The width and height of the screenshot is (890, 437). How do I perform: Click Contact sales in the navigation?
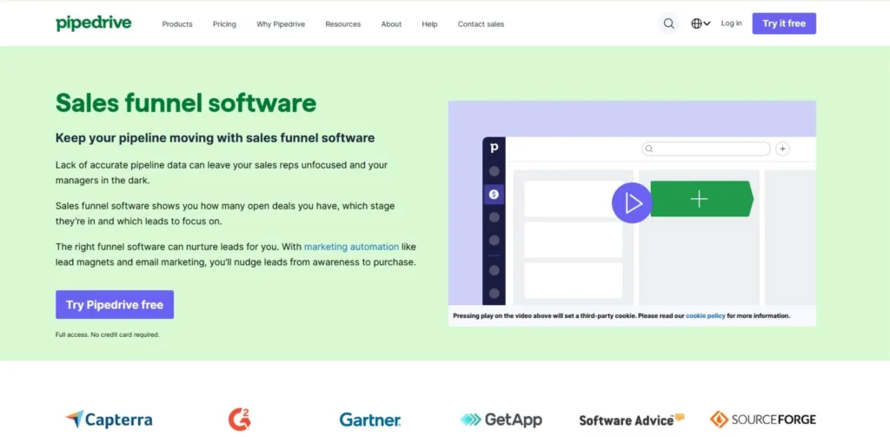click(x=481, y=24)
